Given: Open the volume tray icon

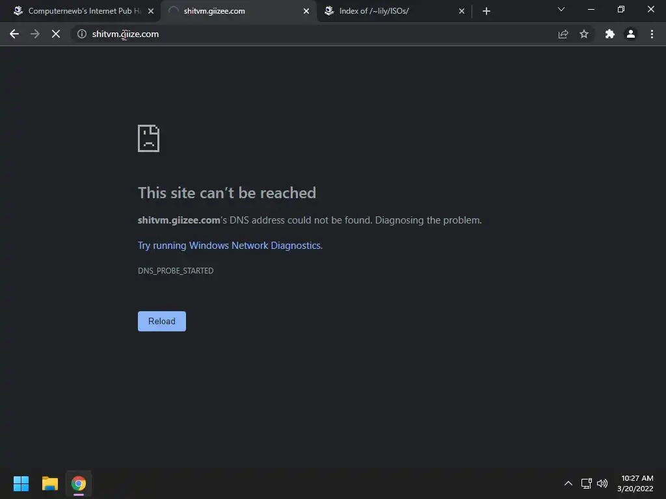Looking at the screenshot, I should (602, 483).
